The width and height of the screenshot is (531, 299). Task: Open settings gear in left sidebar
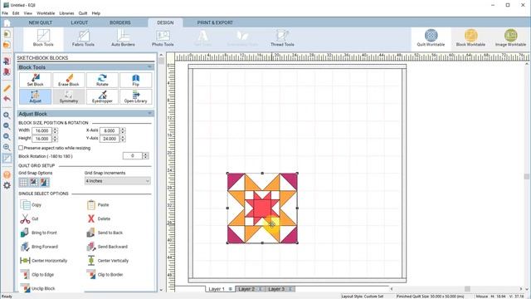7,185
